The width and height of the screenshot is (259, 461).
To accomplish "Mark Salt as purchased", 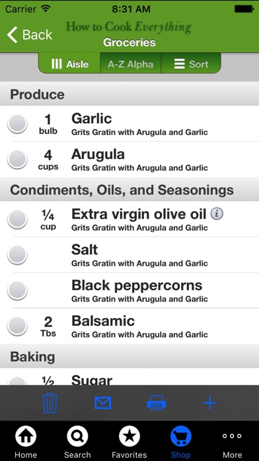I will click(x=17, y=254).
